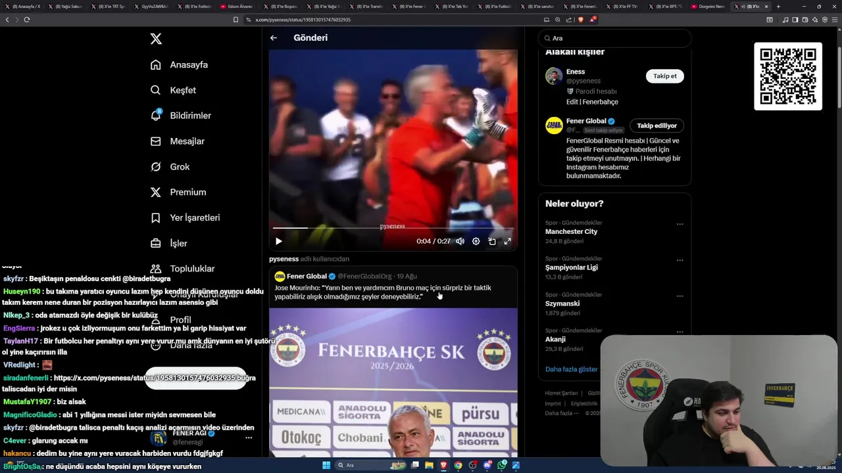Reload the page in the browser

point(27,20)
